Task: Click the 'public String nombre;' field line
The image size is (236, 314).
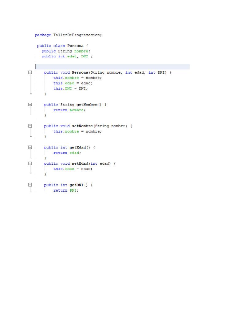Action: point(66,51)
